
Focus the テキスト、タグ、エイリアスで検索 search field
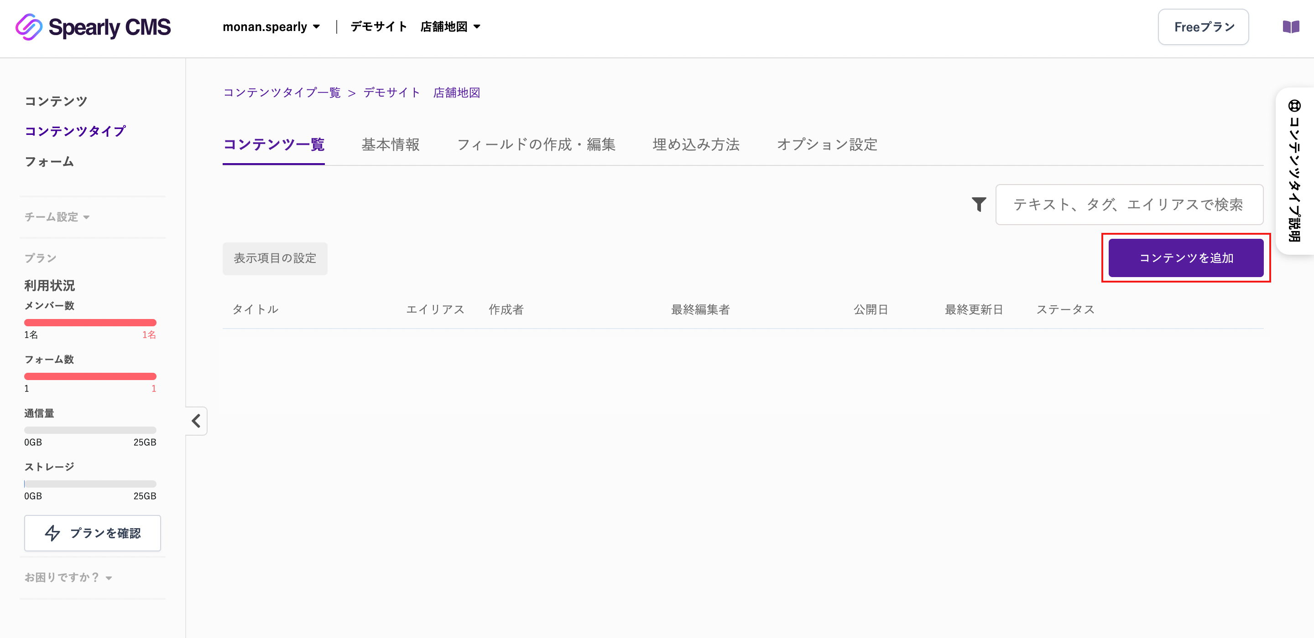[1129, 204]
